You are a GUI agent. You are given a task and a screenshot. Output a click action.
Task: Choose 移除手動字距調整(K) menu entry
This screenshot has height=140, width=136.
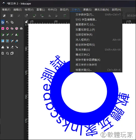96,60
